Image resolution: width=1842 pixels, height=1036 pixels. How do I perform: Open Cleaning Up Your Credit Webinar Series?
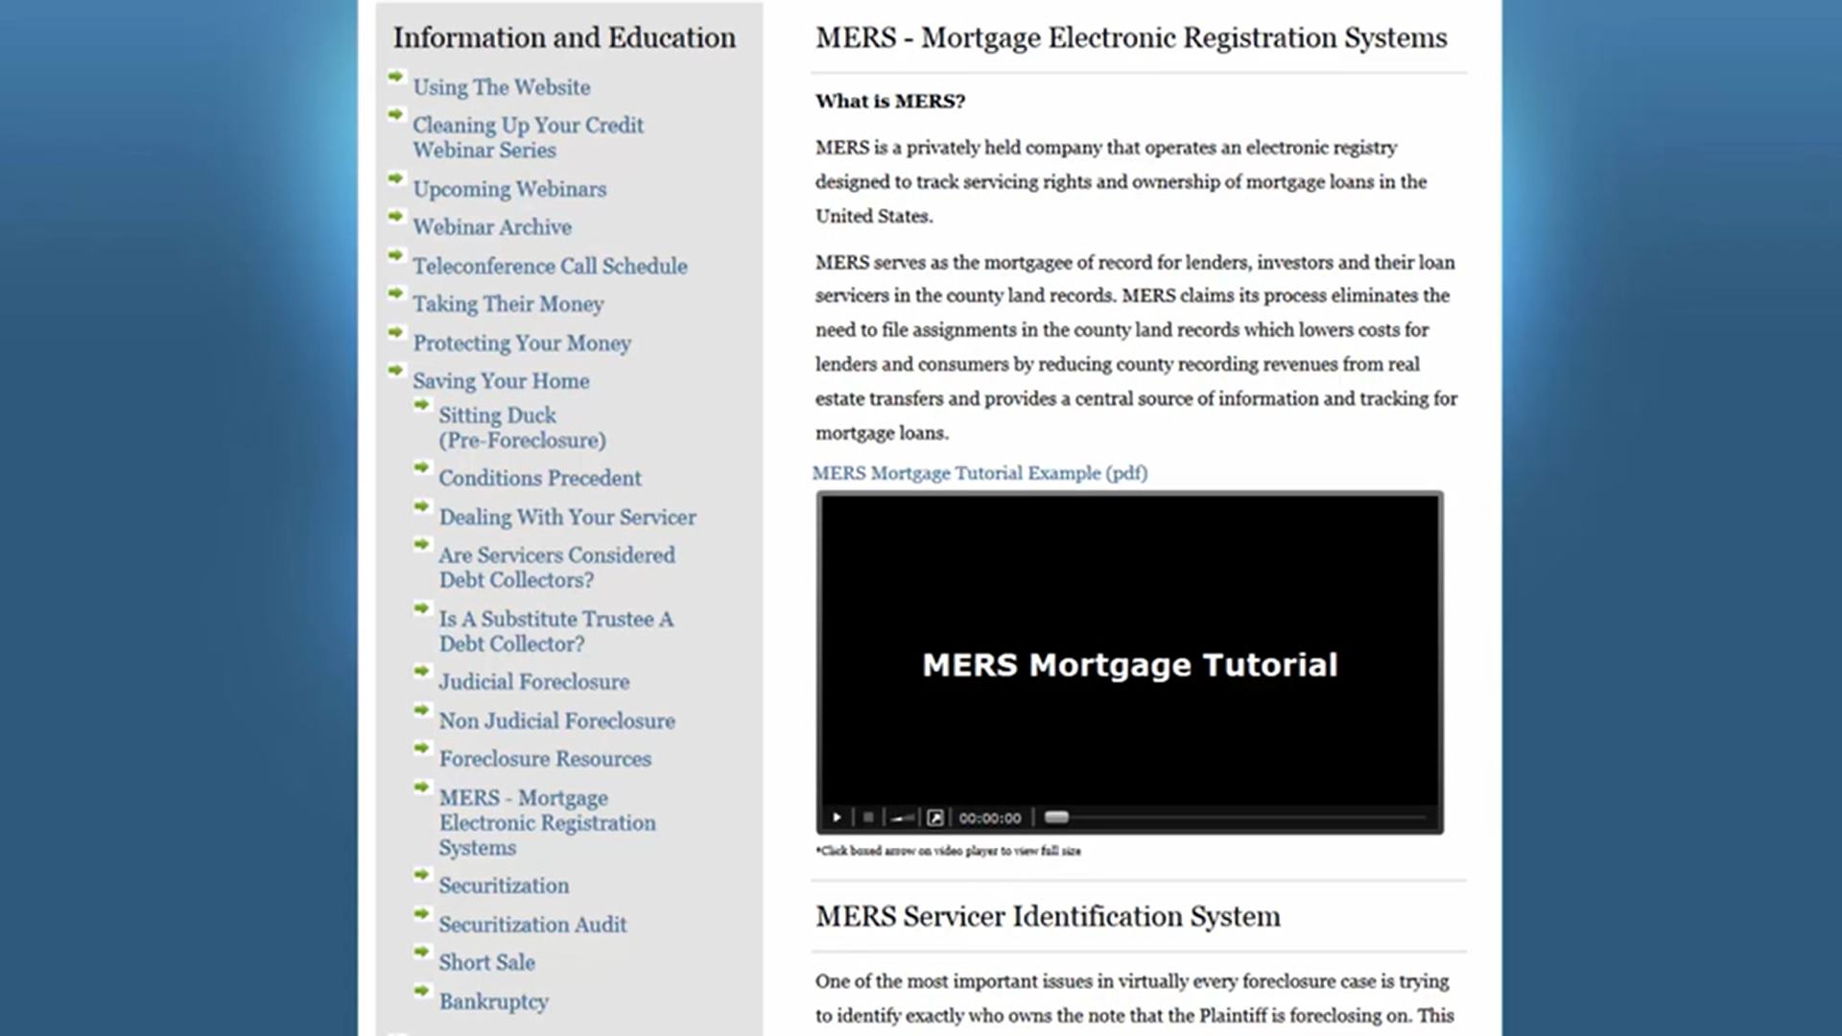click(528, 137)
